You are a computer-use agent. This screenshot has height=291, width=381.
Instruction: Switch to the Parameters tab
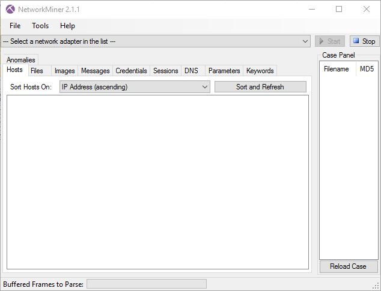point(224,71)
